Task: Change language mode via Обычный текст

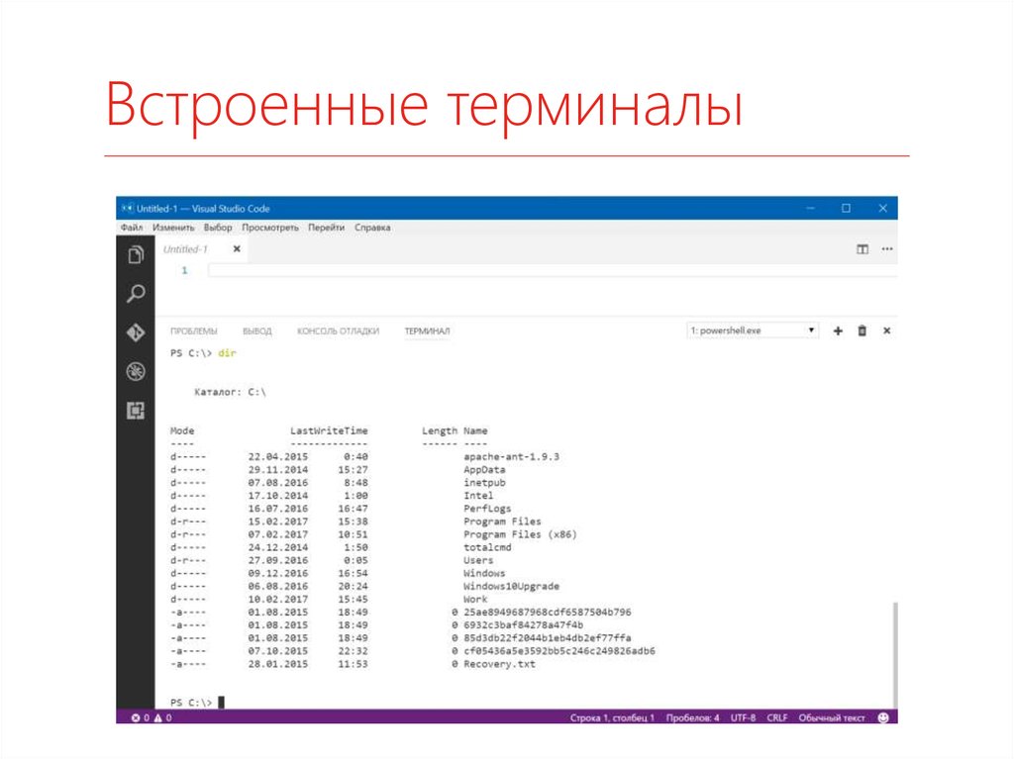Action: [x=833, y=715]
